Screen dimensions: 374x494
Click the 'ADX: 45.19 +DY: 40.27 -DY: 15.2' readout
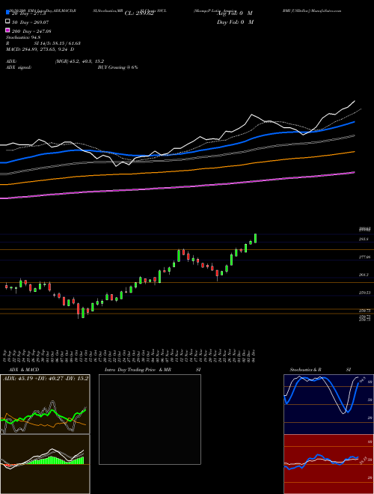tap(46, 378)
